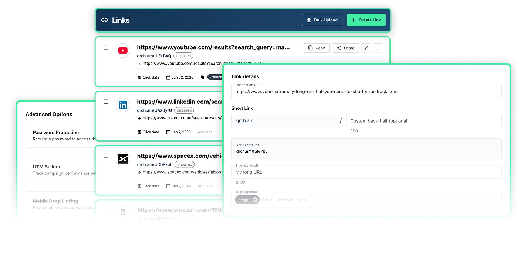Image resolution: width=524 pixels, height=276 pixels.
Task: Click the Custom back-half input field
Action: pyautogui.click(x=424, y=120)
